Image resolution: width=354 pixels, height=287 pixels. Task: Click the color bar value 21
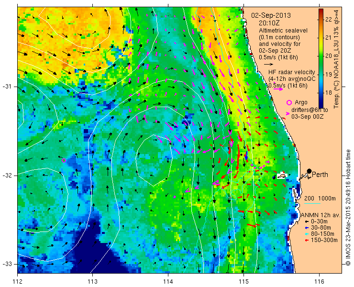tap(329, 38)
